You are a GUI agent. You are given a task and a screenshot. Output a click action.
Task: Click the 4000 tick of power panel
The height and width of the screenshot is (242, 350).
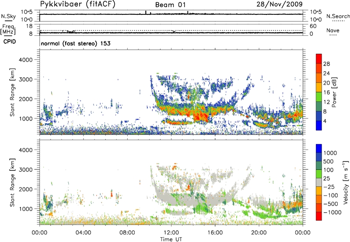tap(26, 60)
